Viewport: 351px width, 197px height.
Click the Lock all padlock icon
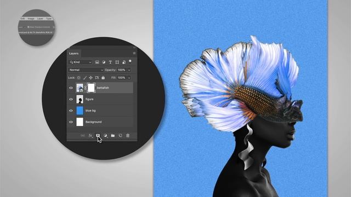(103, 78)
